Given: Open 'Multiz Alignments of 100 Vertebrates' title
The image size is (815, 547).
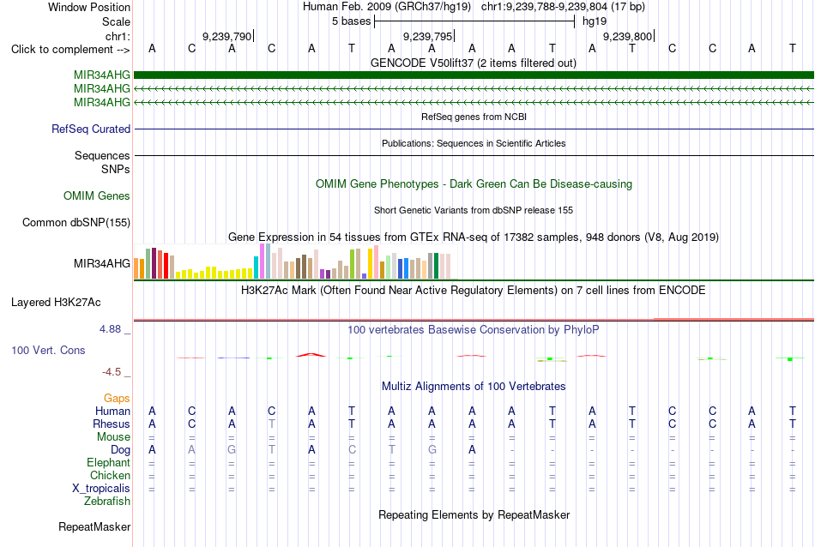Looking at the screenshot, I should point(474,386).
